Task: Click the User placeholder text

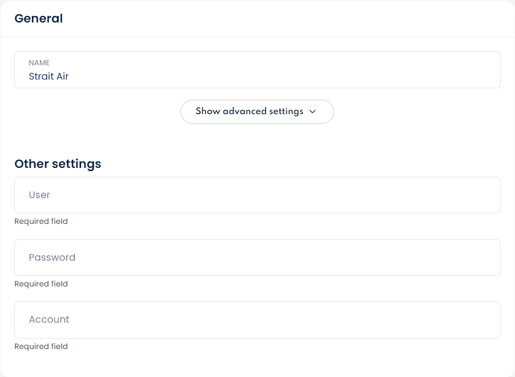Action: pyautogui.click(x=39, y=195)
